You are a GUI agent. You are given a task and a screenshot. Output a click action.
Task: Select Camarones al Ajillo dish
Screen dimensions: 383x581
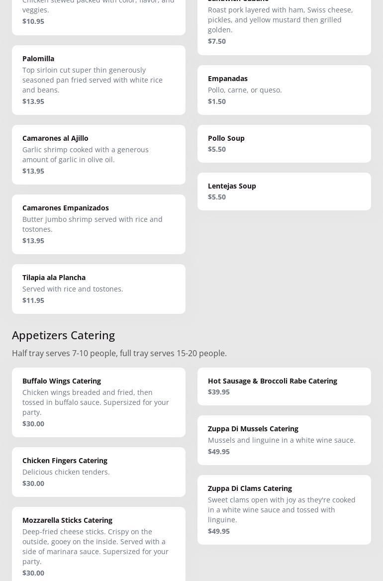98,154
